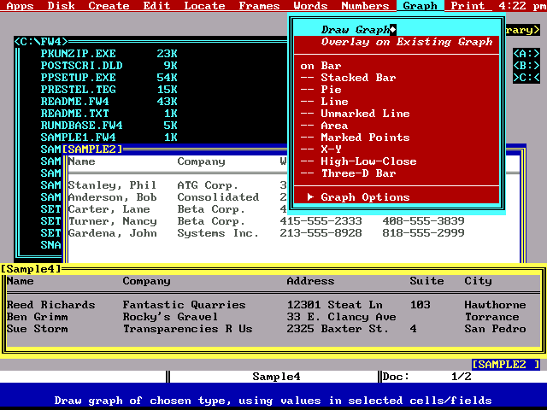
Task: Click the Sample4 frame title
Action: tap(31, 269)
